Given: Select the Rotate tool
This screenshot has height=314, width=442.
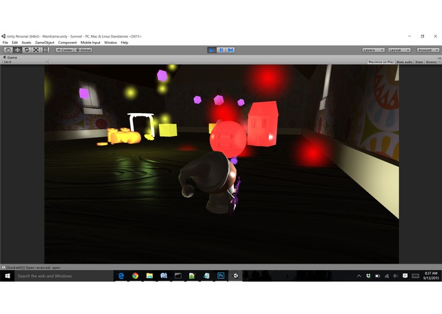Looking at the screenshot, I should coord(27,50).
